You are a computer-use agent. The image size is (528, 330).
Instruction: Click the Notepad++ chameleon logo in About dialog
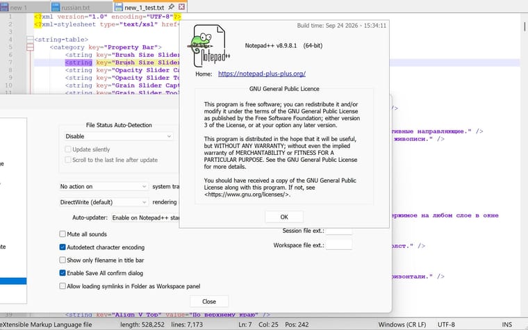click(208, 46)
